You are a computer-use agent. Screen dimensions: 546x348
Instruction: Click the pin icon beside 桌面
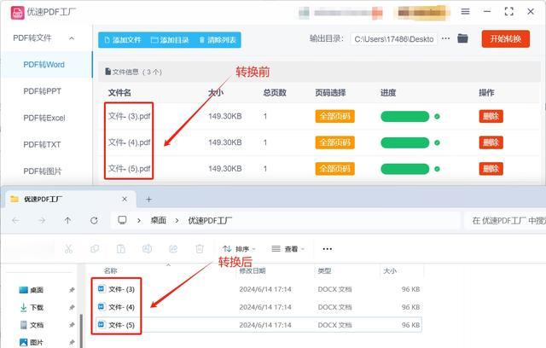pos(72,290)
